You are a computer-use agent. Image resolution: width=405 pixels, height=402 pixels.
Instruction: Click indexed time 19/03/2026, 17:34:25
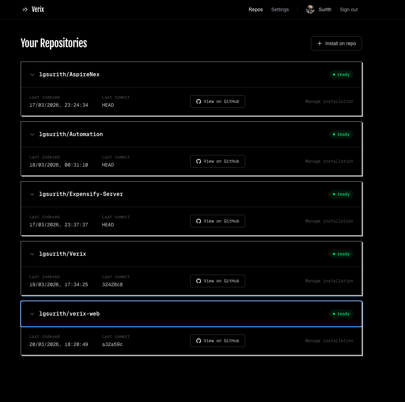point(59,284)
